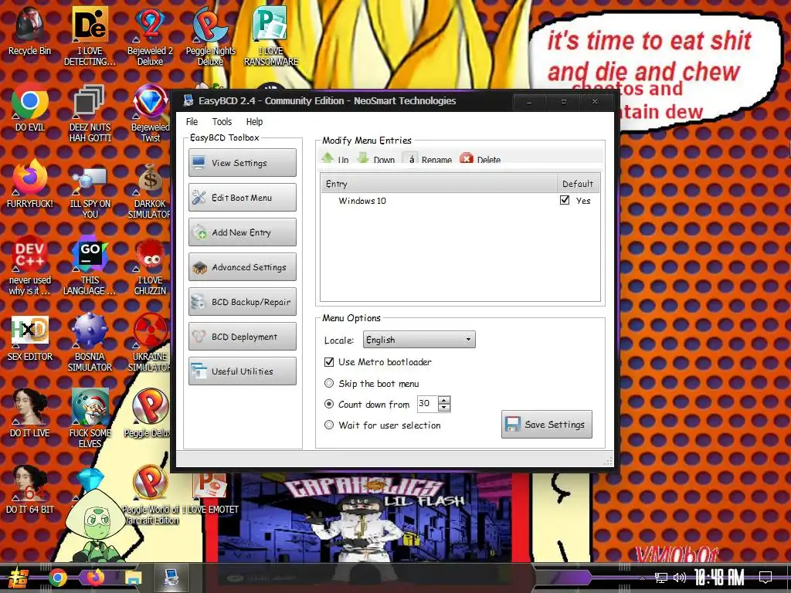Launch Chrome from the taskbar
This screenshot has width=791, height=593.
tap(57, 578)
